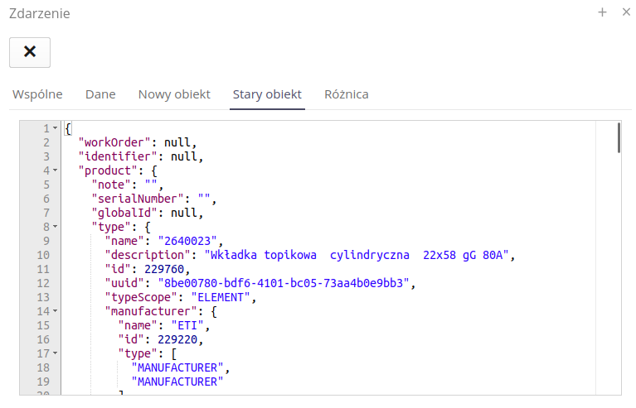The image size is (636, 408).
Task: Close the Zdarzenie dialog with the header ×
Action: 626,12
